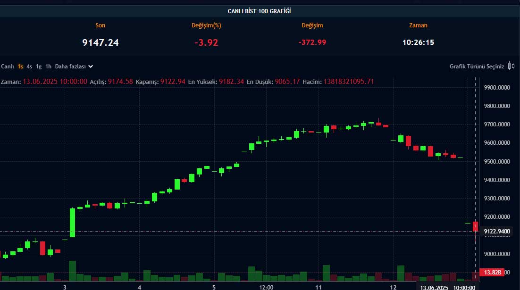Click the latest red candle near 9122
This screenshot has width=520, height=290.
pos(475,226)
